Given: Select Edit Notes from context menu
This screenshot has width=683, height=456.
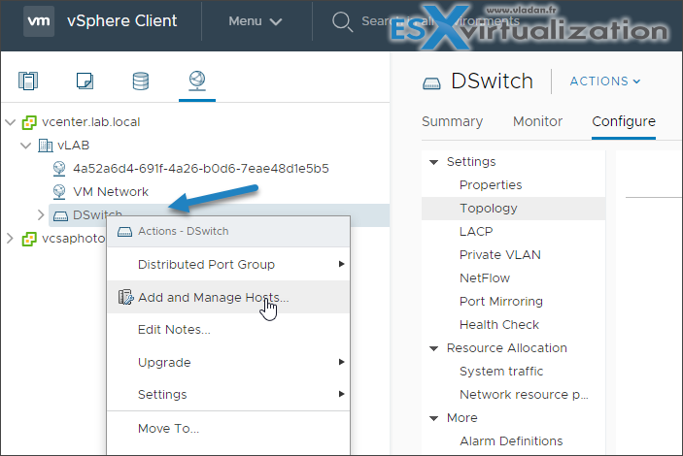Looking at the screenshot, I should (x=228, y=329).
